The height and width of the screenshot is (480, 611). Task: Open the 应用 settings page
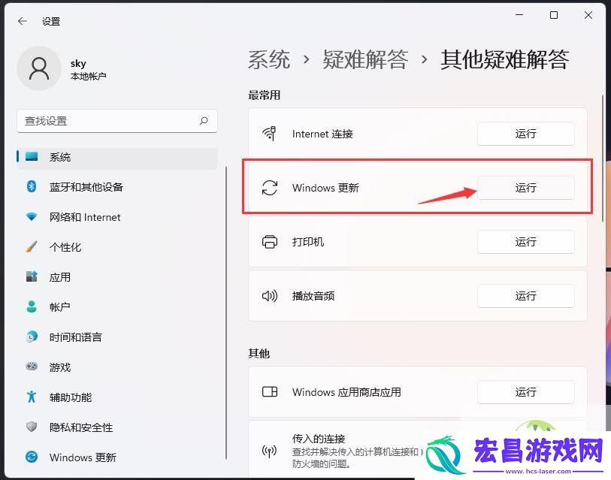click(117, 277)
